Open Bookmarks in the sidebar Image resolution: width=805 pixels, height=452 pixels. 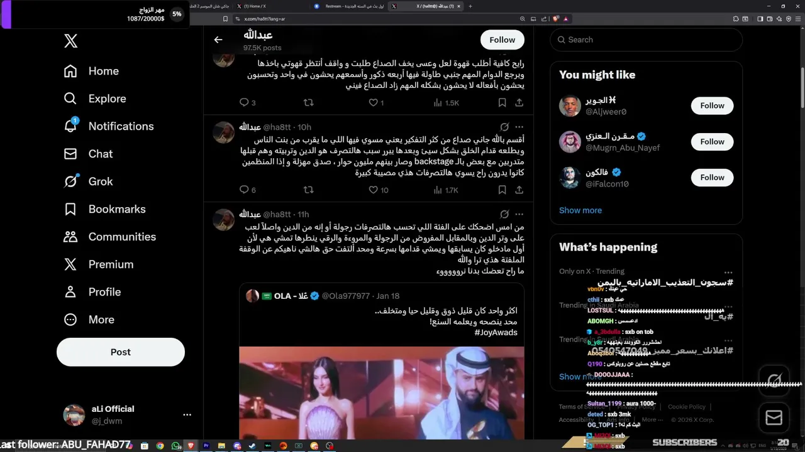(x=104, y=209)
